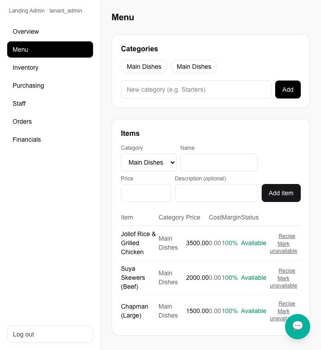Open Recipe link for Chapman (Large)

point(287,303)
